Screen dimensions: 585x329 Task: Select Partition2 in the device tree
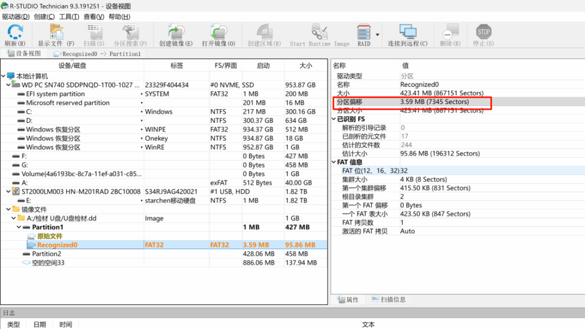pos(46,254)
